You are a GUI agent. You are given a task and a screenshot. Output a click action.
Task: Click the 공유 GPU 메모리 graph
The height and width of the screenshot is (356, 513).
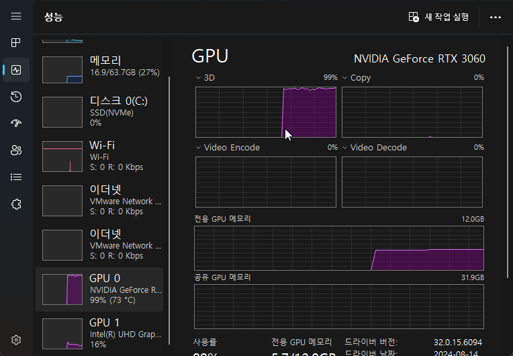pos(339,306)
